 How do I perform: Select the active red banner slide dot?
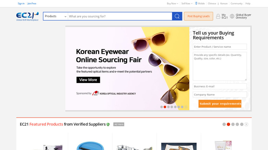pyautogui.click(x=165, y=107)
